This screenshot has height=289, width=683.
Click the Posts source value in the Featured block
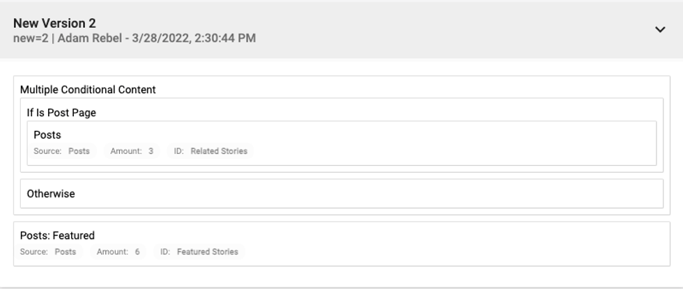coord(66,252)
